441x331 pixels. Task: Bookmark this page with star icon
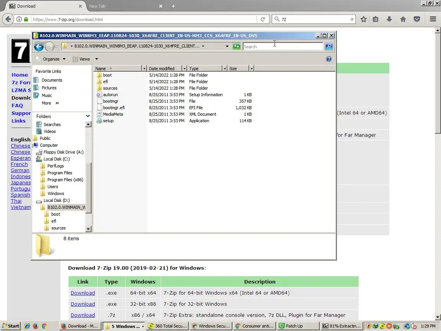[x=363, y=19]
